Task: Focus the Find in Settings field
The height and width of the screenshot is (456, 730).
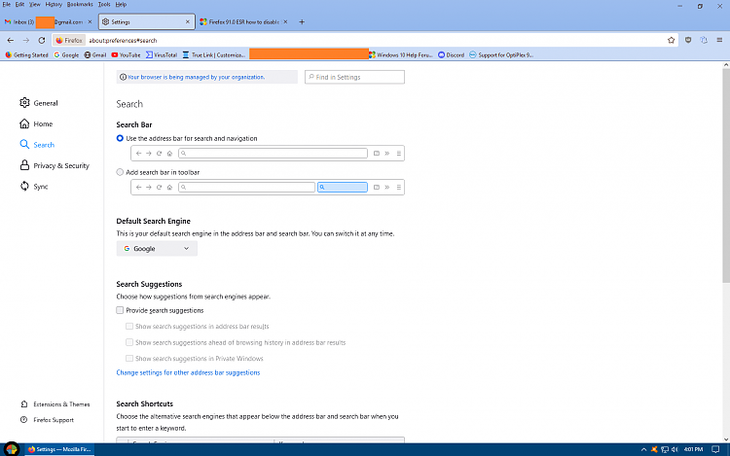Action: tap(354, 77)
